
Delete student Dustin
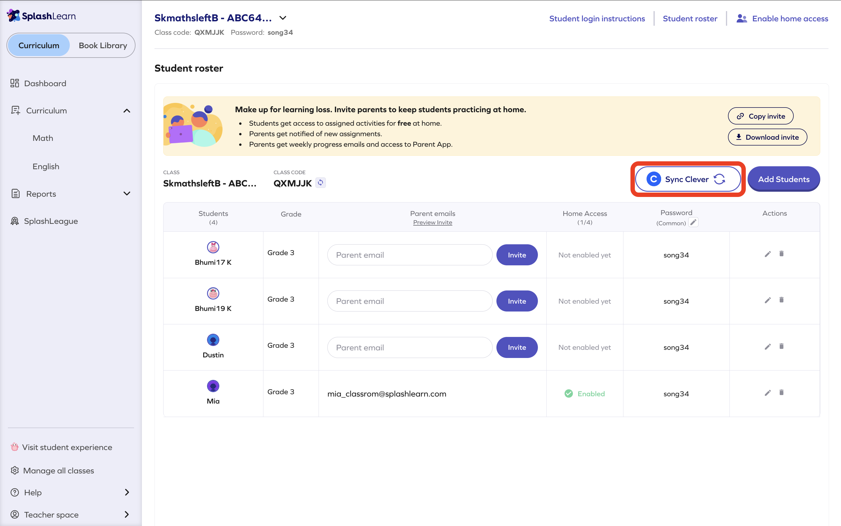pos(781,346)
